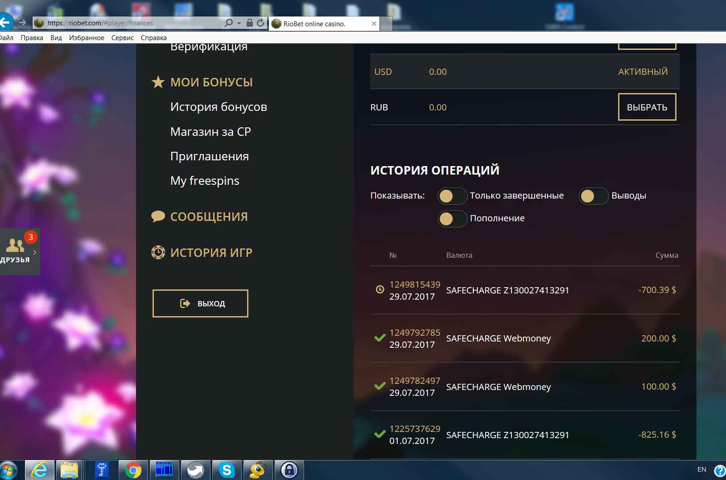Open transaction number 1225737629
726x480 pixels.
(x=415, y=429)
